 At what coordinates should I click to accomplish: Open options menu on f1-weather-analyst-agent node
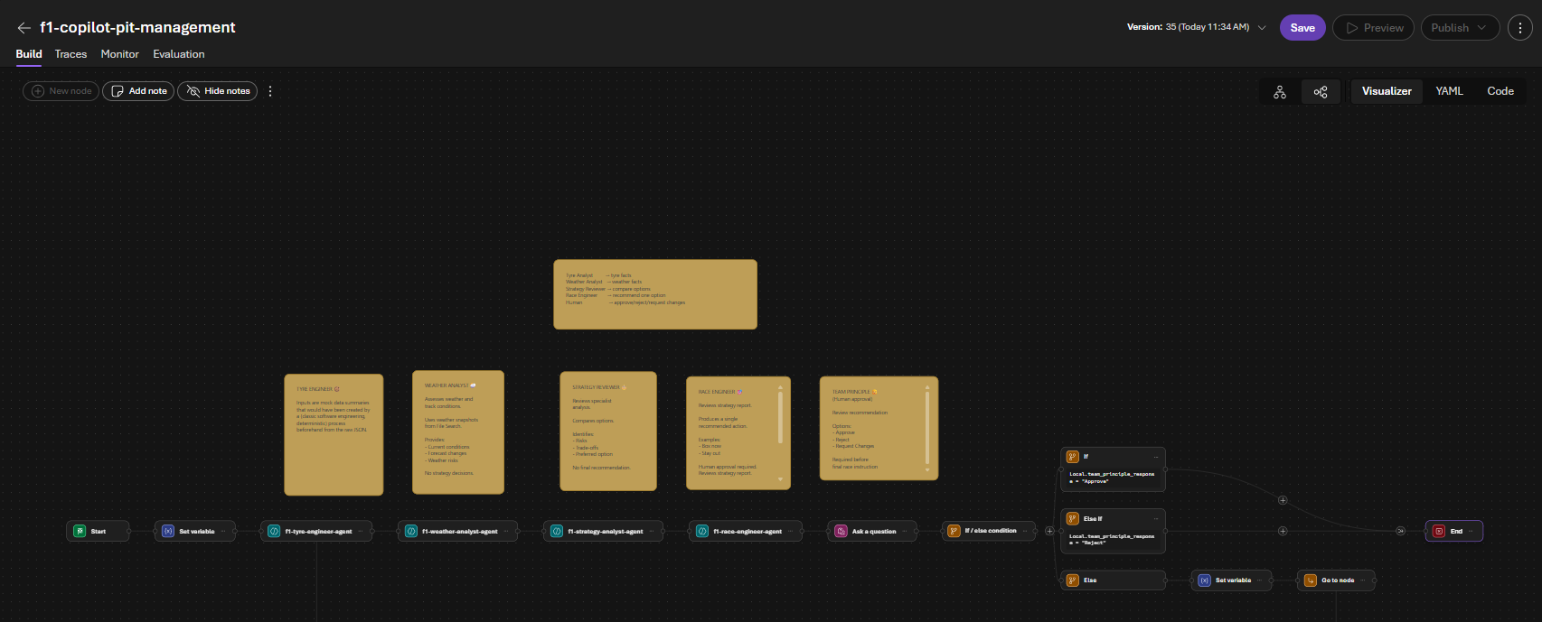click(506, 531)
